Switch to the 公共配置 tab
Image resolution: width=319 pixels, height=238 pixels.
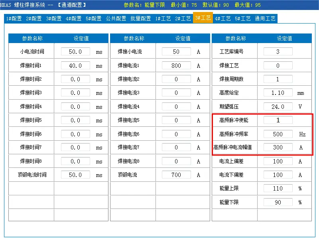116,18
